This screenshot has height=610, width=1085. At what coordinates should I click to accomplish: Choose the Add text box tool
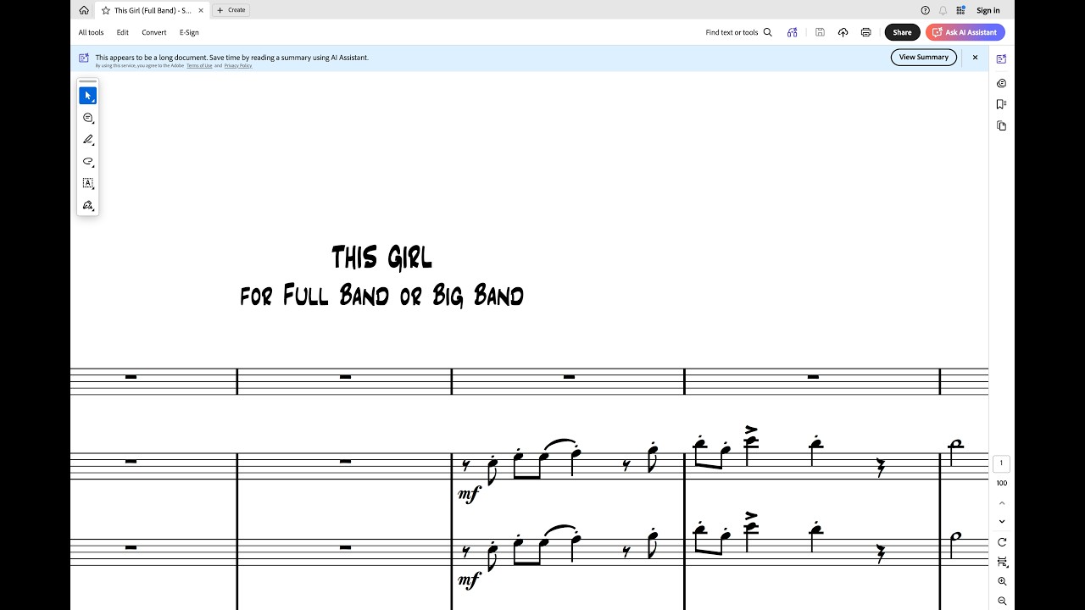coord(88,183)
